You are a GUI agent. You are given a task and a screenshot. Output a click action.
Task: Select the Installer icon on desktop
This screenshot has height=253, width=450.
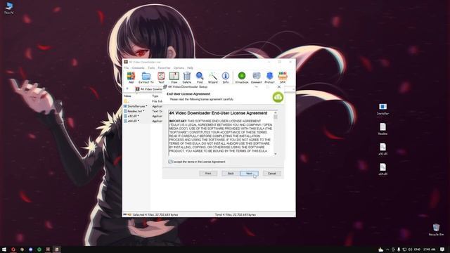coord(382,110)
